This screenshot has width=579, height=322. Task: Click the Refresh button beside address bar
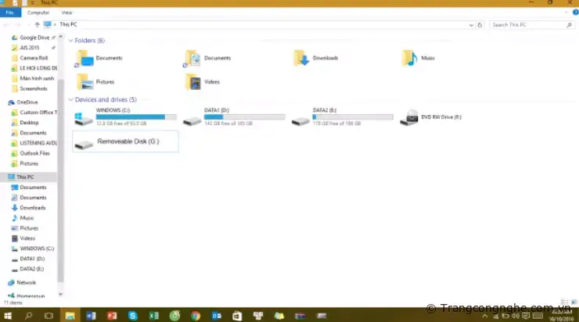coord(481,25)
